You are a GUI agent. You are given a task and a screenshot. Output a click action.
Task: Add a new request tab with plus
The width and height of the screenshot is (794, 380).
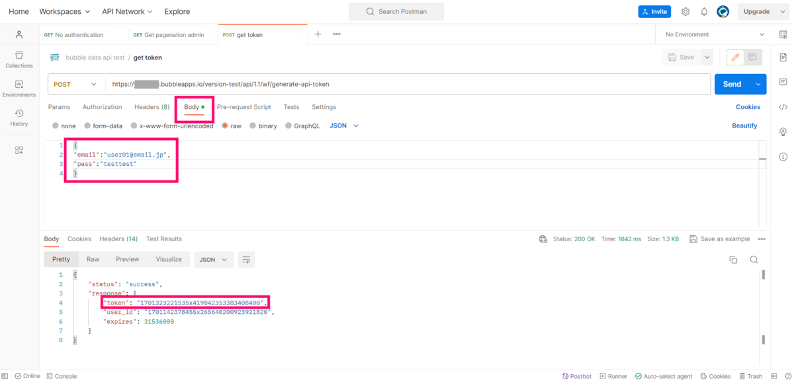(318, 34)
